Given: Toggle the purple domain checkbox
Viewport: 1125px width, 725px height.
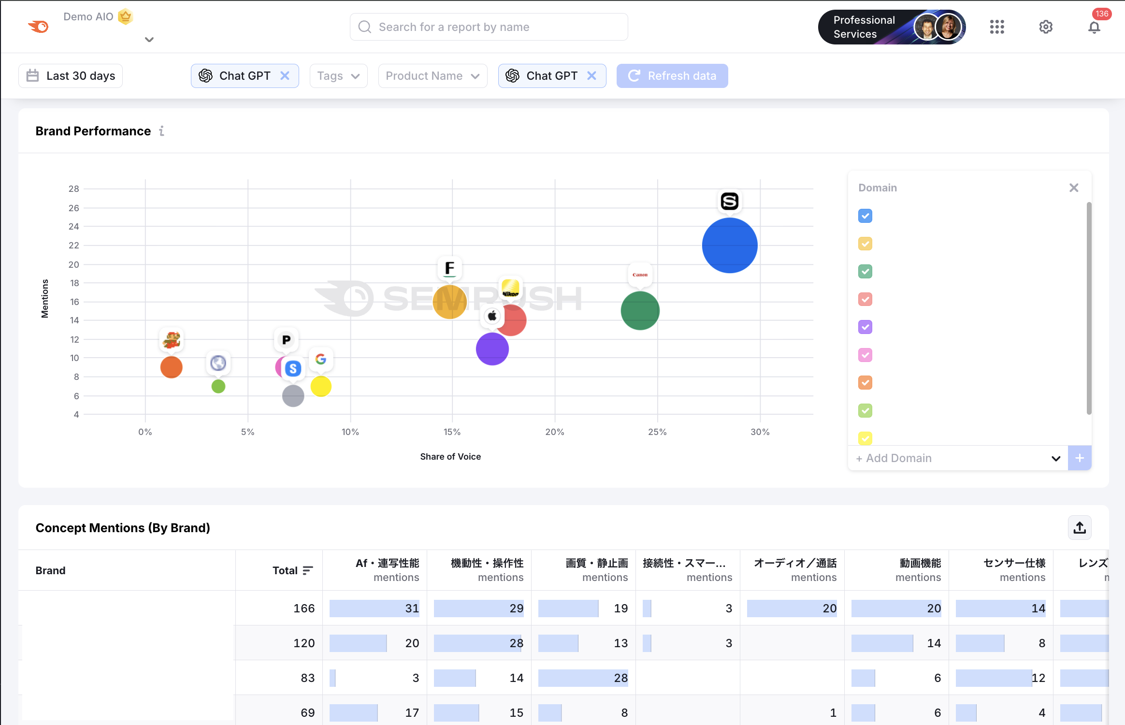Looking at the screenshot, I should click(x=865, y=327).
